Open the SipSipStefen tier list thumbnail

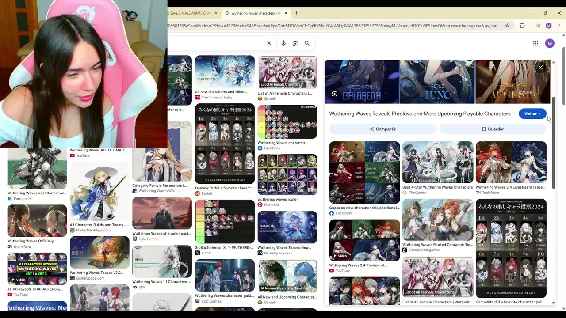pyautogui.click(x=225, y=222)
